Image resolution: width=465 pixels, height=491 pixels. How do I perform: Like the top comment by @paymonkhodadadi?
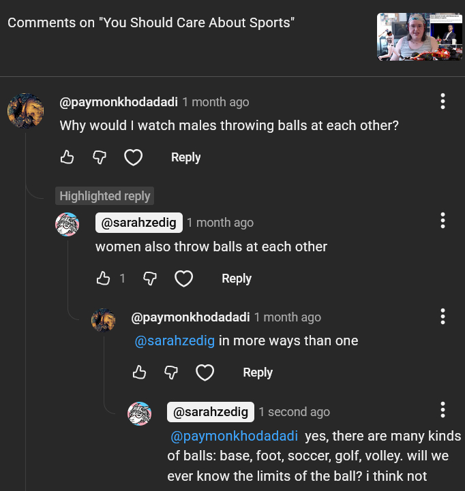pyautogui.click(x=67, y=157)
